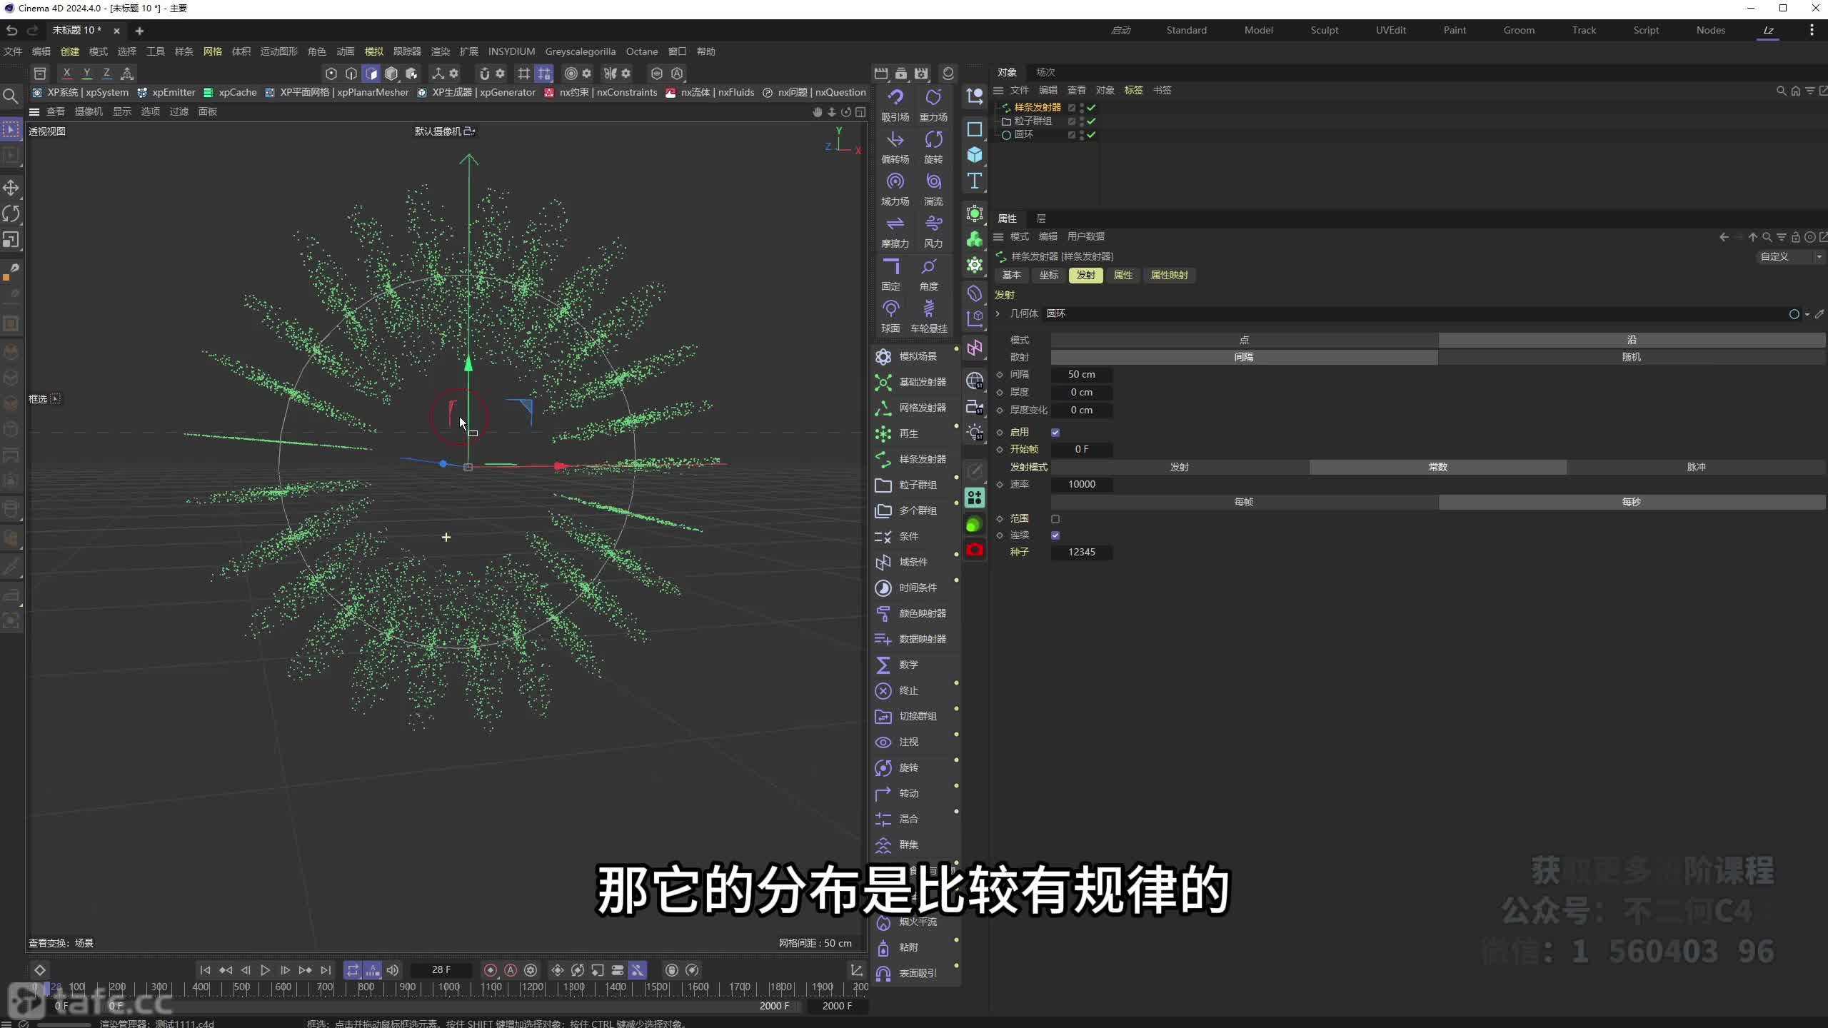Toggle the 范围 range checkbox
1828x1028 pixels.
1055,518
